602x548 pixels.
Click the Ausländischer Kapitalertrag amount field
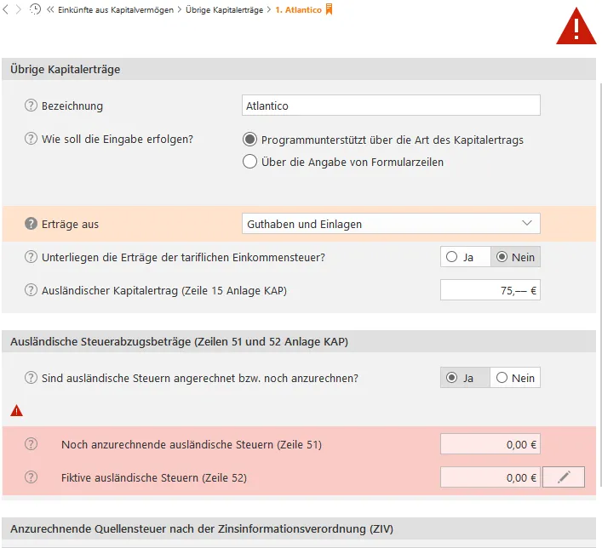tap(490, 290)
